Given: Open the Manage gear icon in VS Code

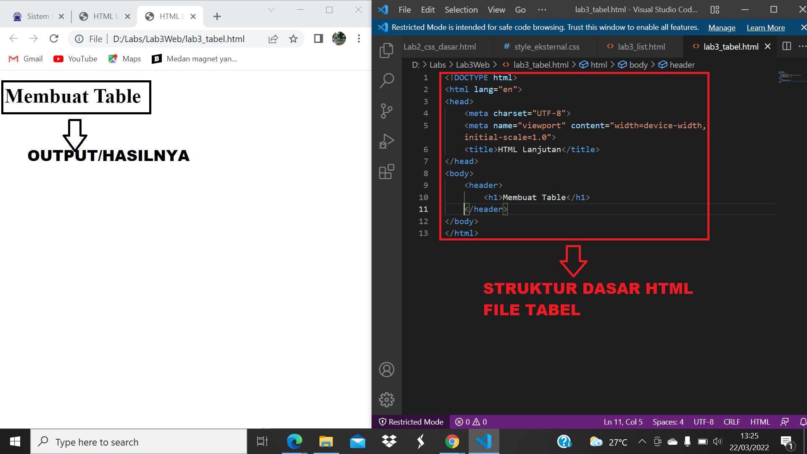Looking at the screenshot, I should (386, 400).
